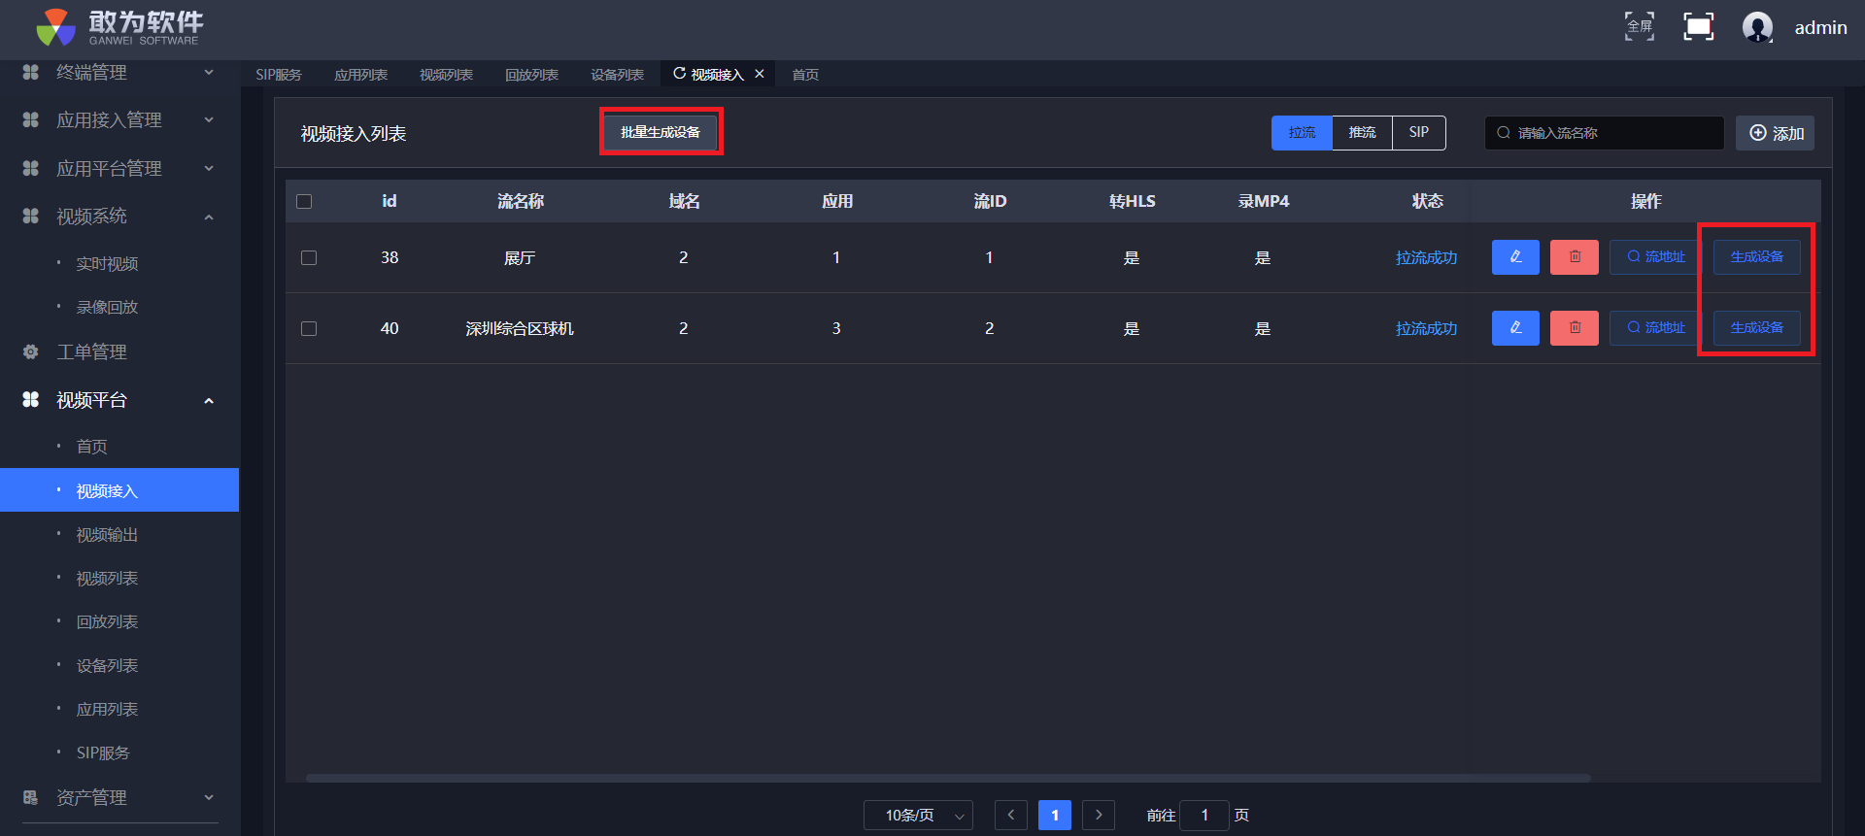Switch to the 视频列表 tab
The width and height of the screenshot is (1865, 836).
pos(446,75)
